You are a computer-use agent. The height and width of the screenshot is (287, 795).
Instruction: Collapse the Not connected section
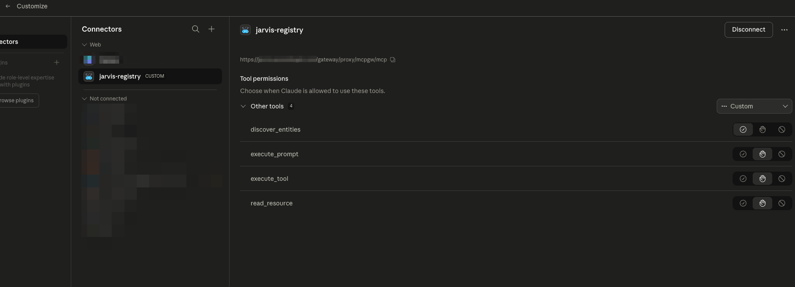(84, 99)
